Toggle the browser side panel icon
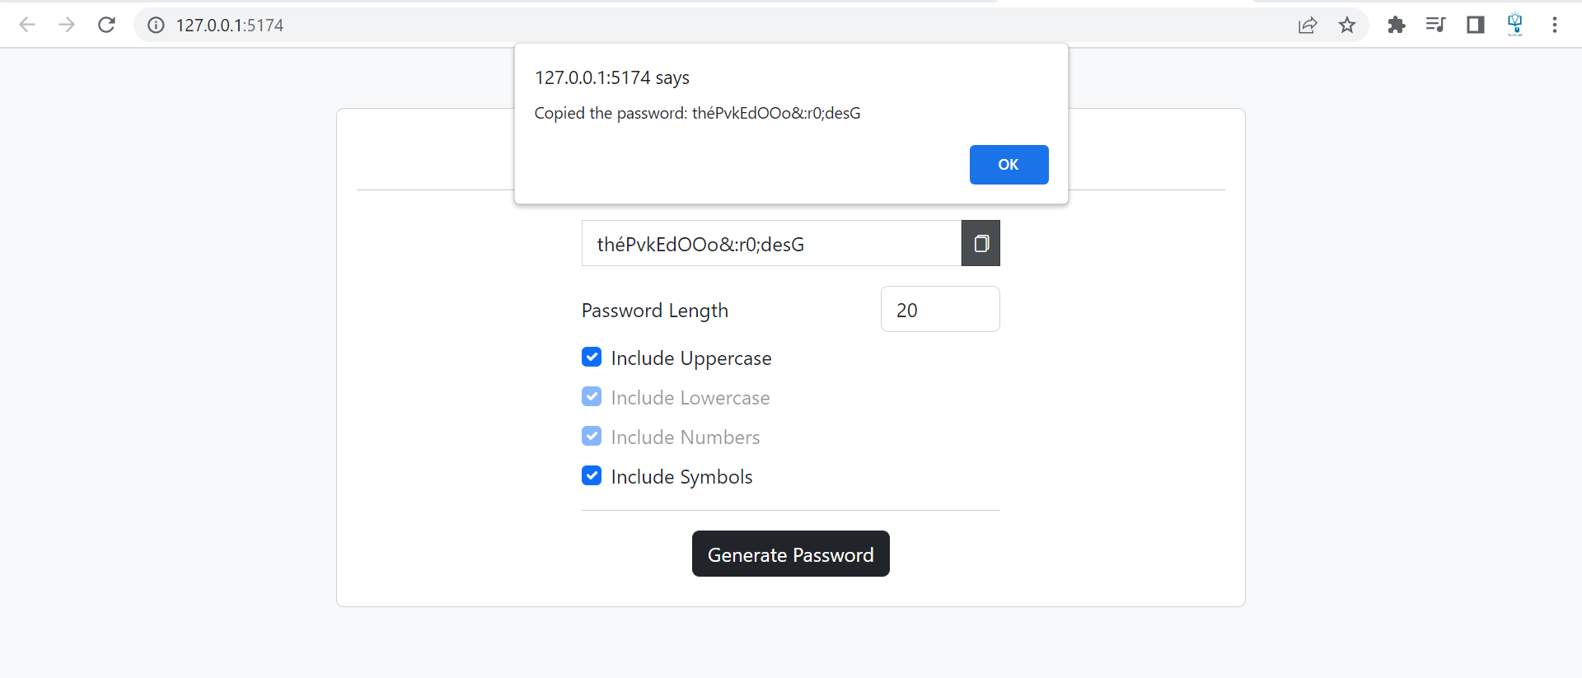1582x678 pixels. point(1476,25)
